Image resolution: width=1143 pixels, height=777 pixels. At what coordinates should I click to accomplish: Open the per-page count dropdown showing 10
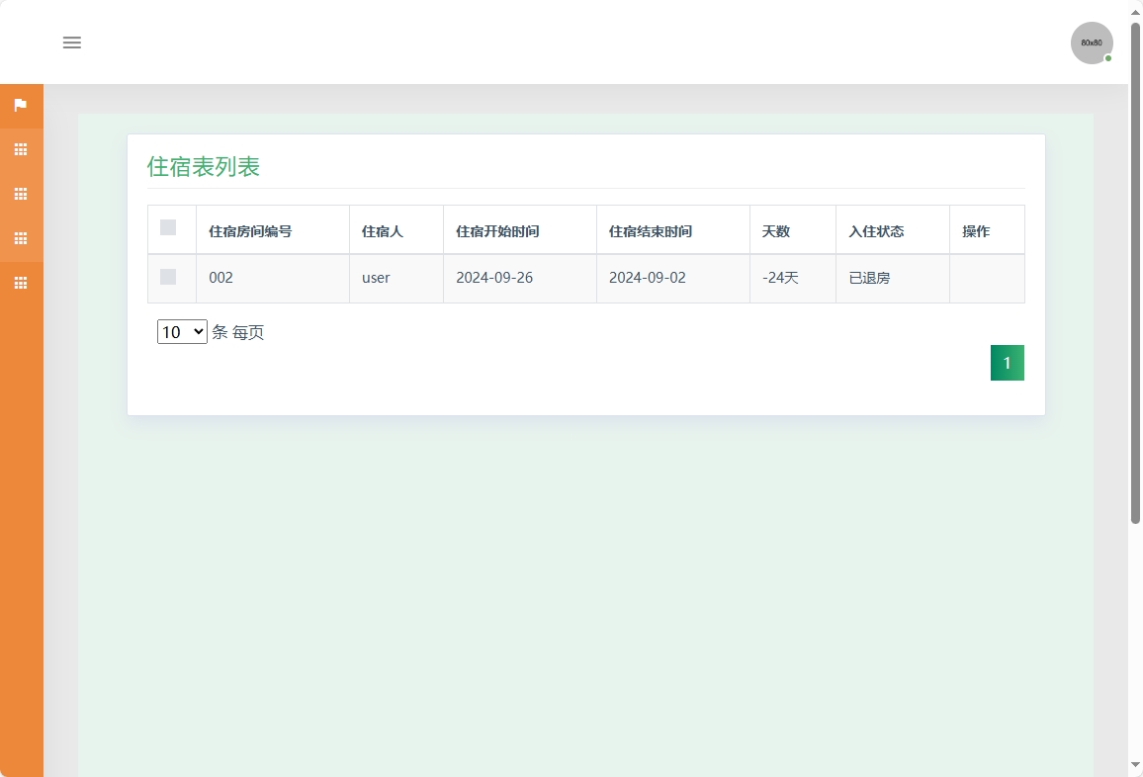(x=181, y=331)
